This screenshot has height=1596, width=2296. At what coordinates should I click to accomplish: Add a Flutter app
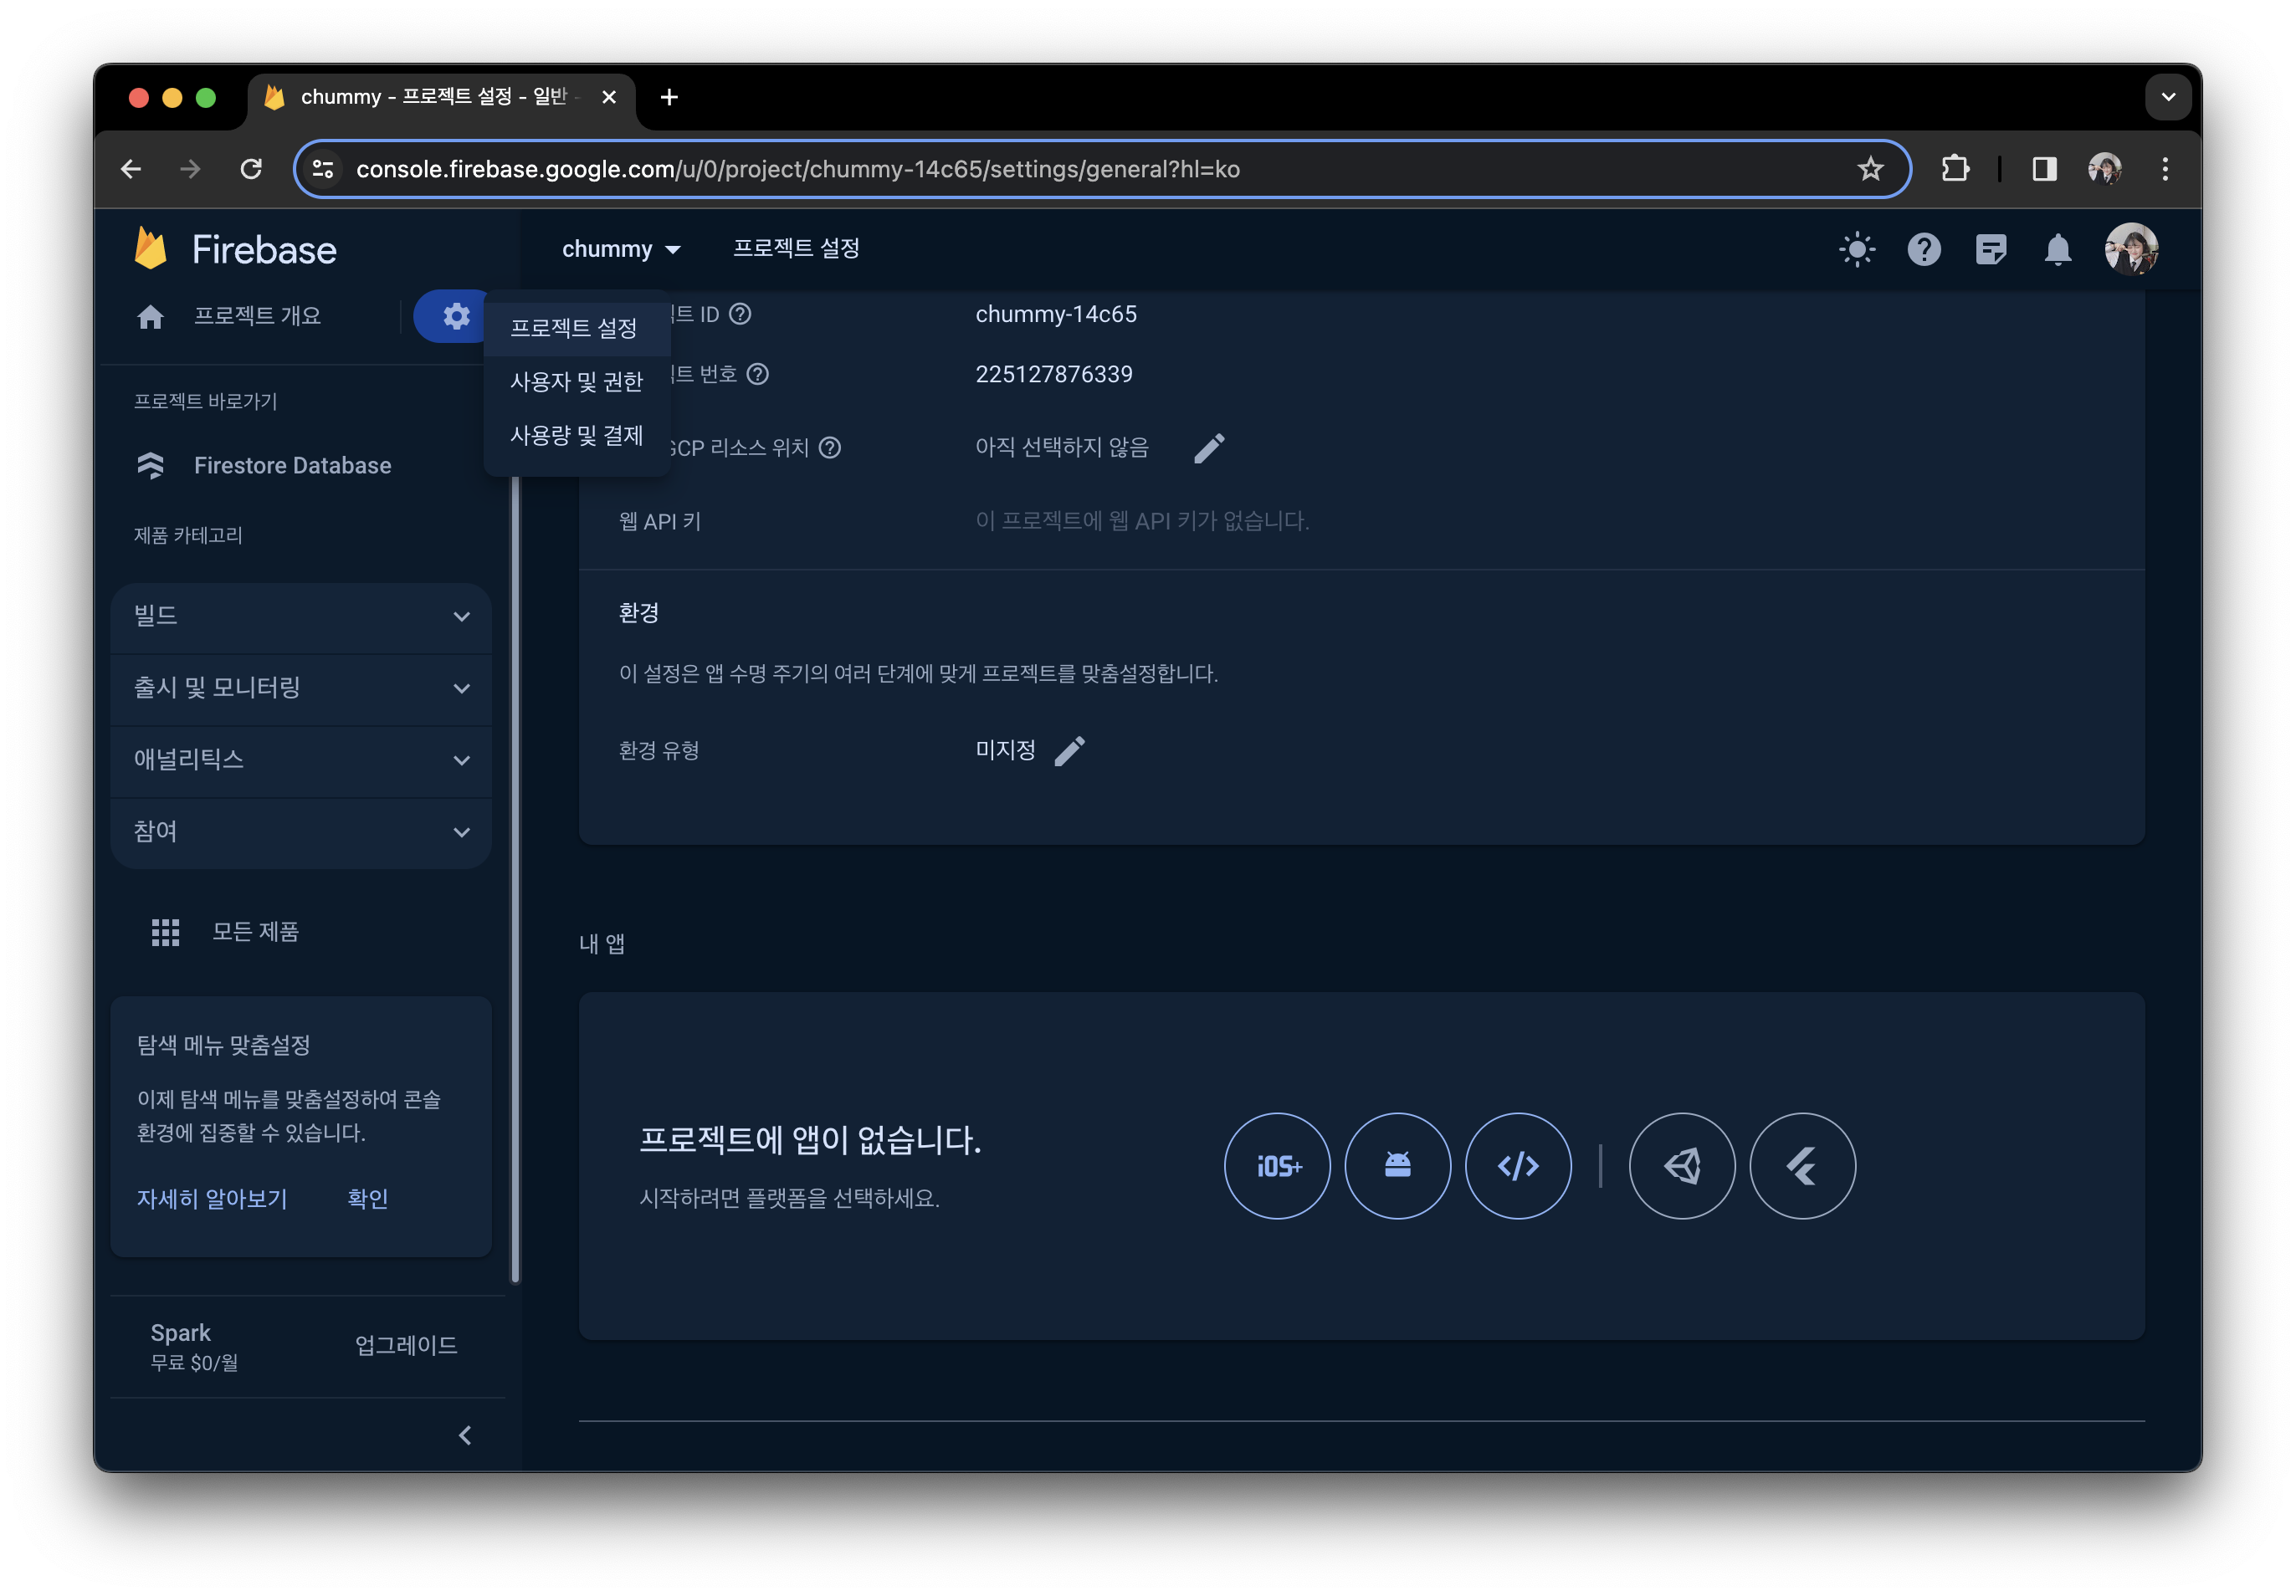(1802, 1166)
